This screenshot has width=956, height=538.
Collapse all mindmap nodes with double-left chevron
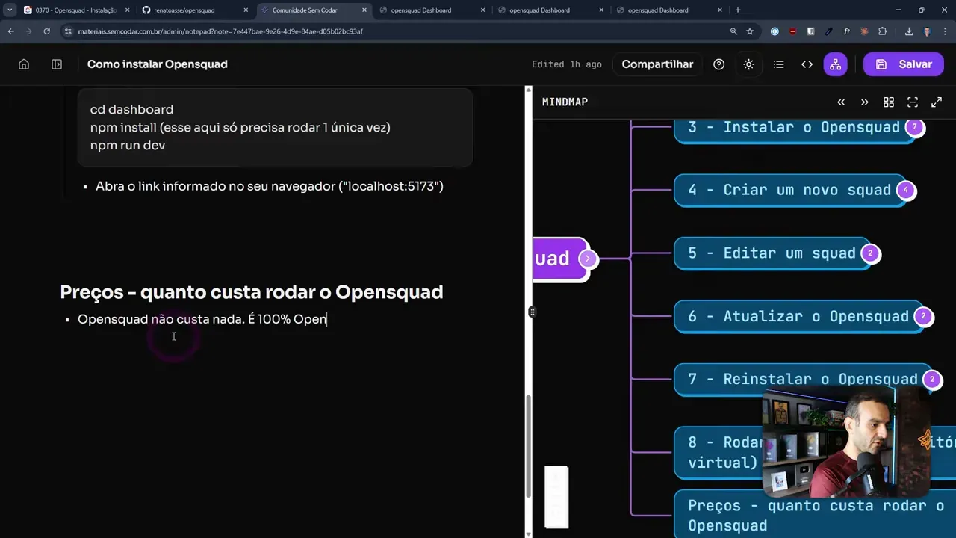click(x=841, y=102)
